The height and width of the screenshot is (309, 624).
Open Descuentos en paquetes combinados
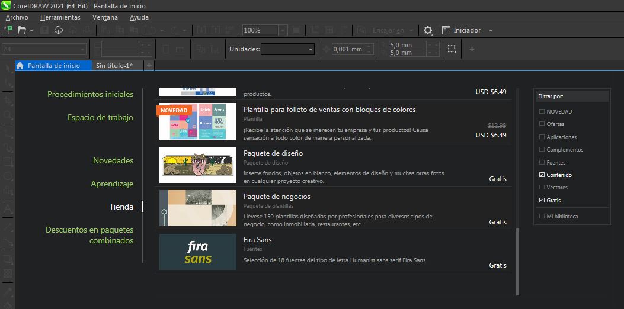89,235
